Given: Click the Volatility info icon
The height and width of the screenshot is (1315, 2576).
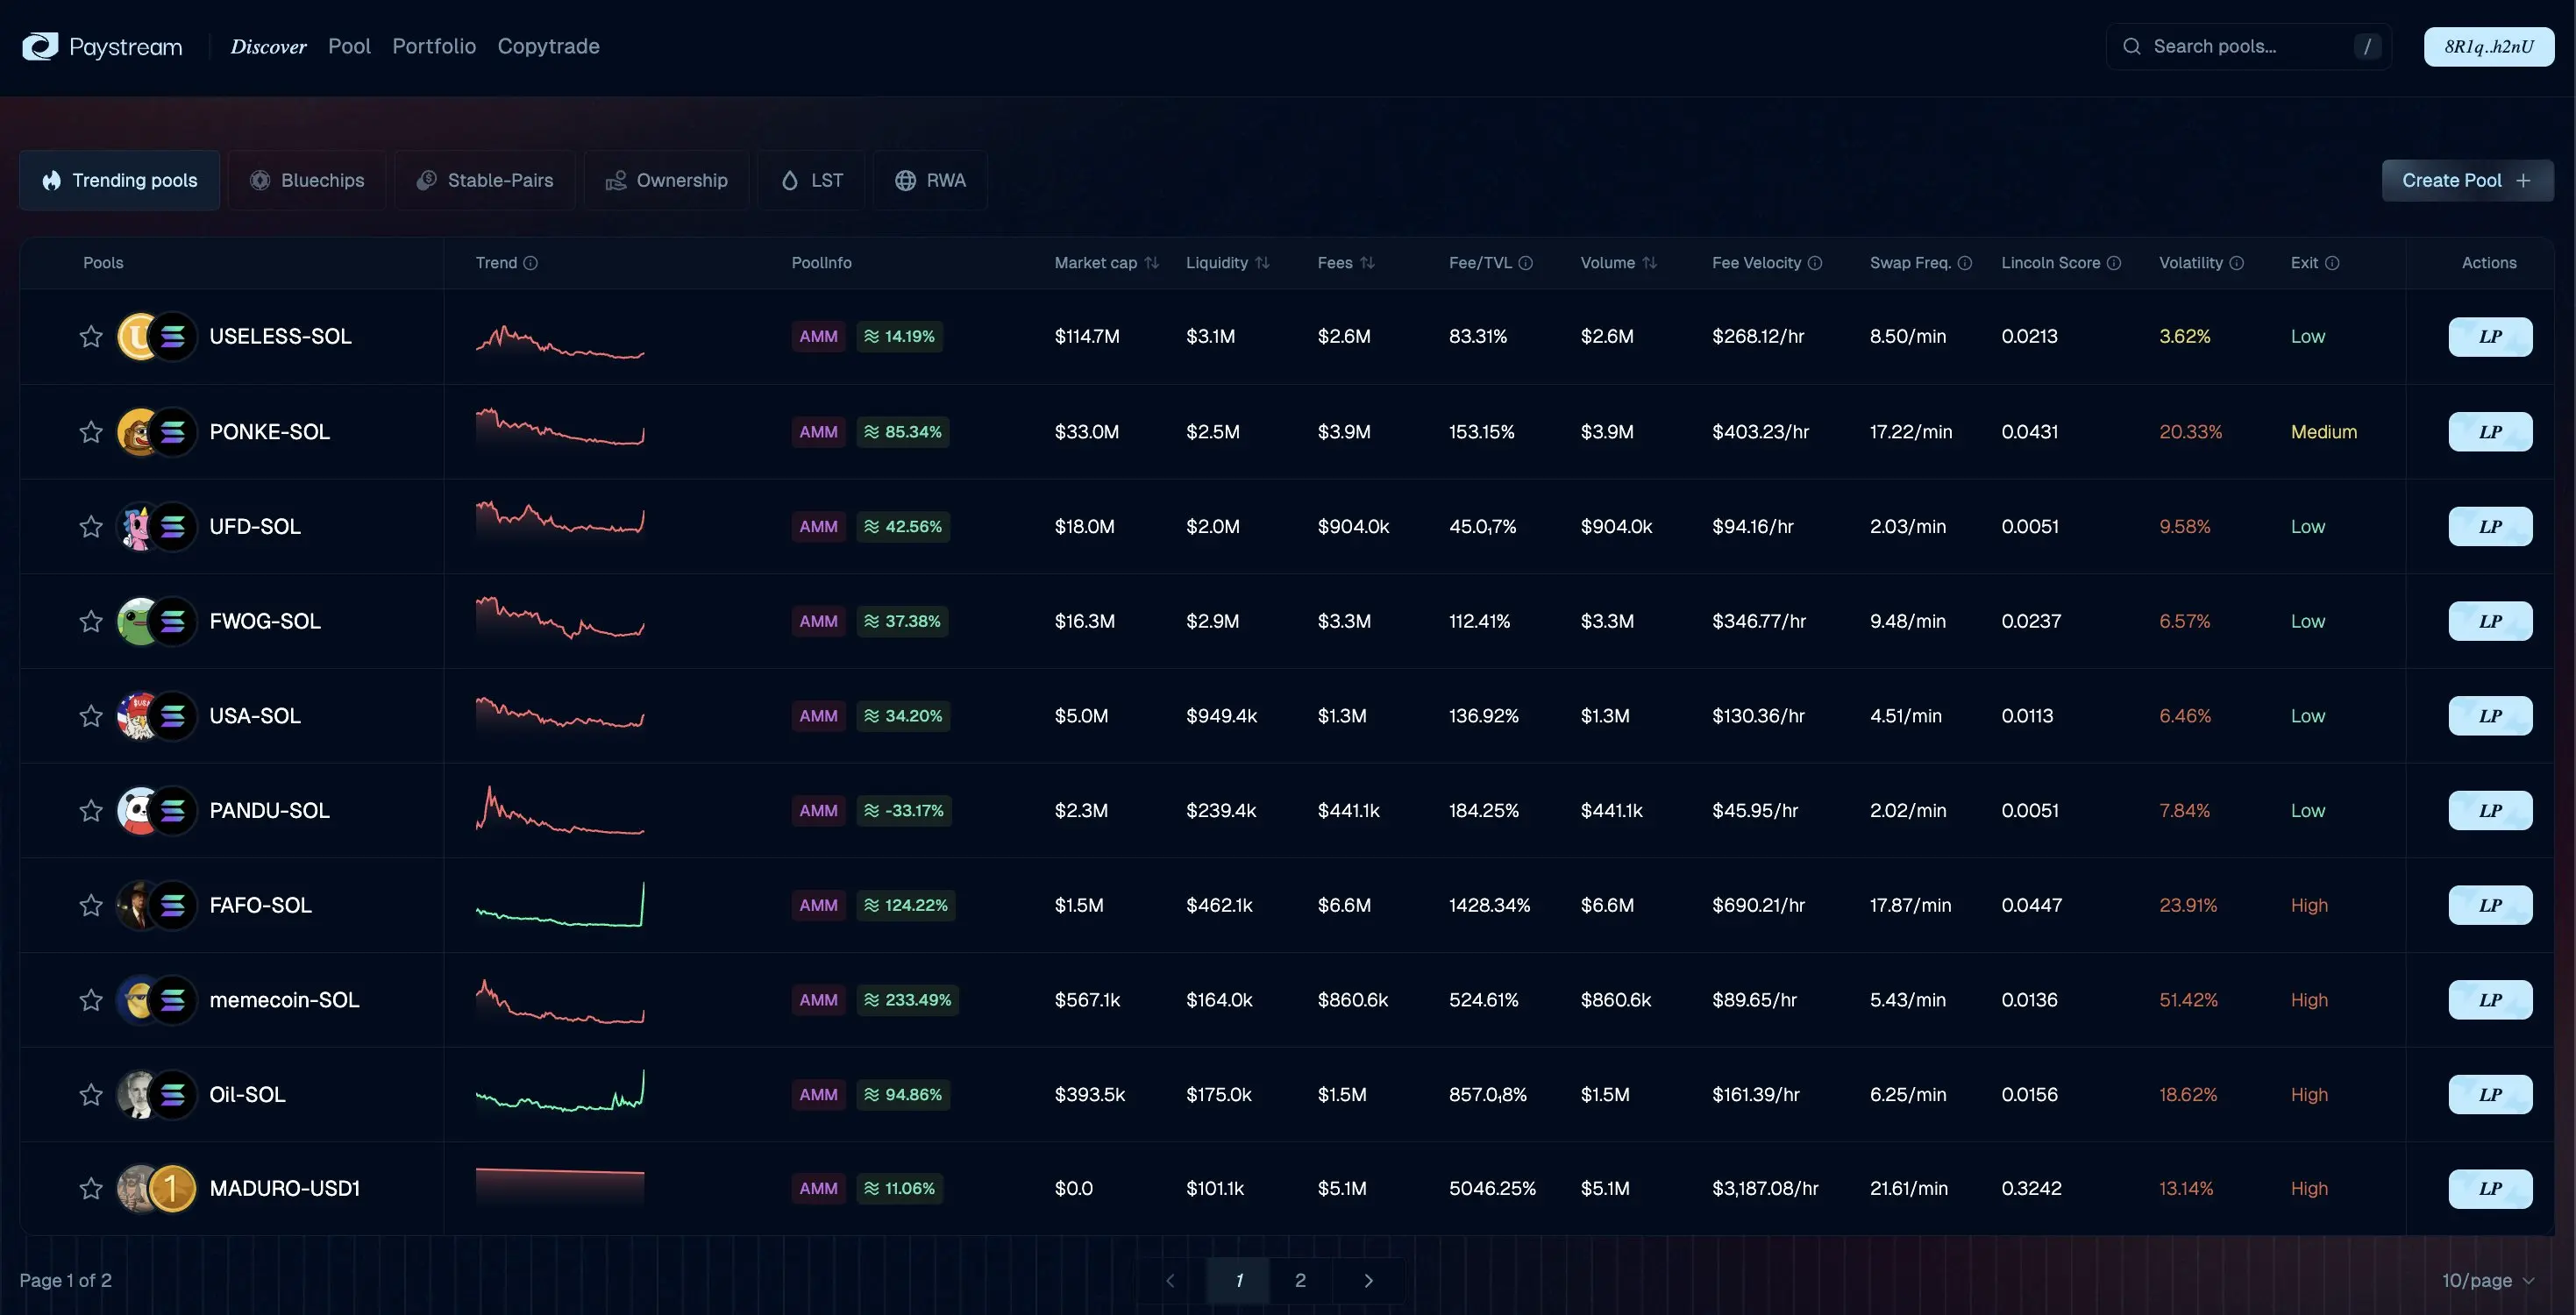Looking at the screenshot, I should click(2237, 263).
